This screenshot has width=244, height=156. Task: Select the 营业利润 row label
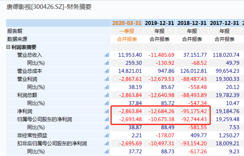click(27, 79)
